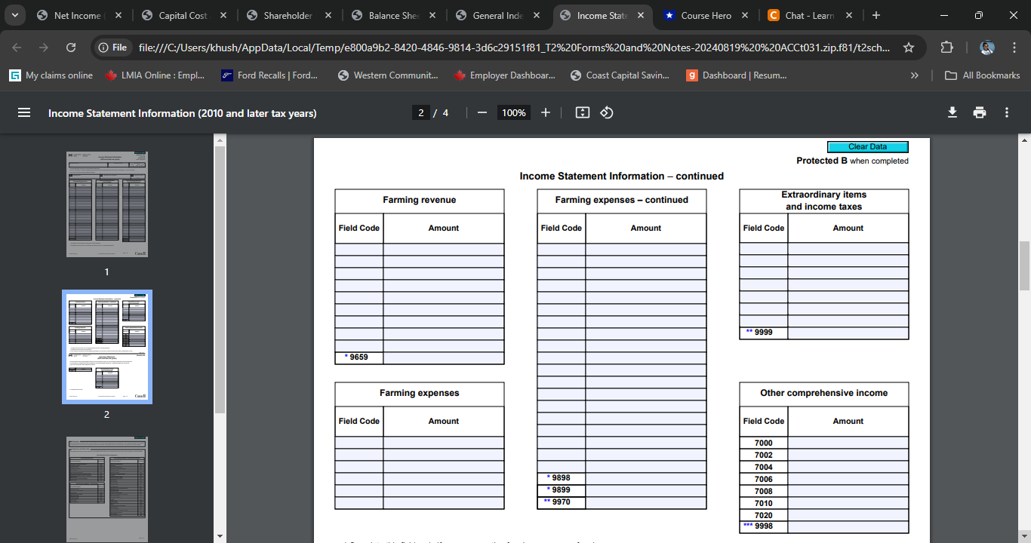Switch to the General Index tab

click(497, 15)
